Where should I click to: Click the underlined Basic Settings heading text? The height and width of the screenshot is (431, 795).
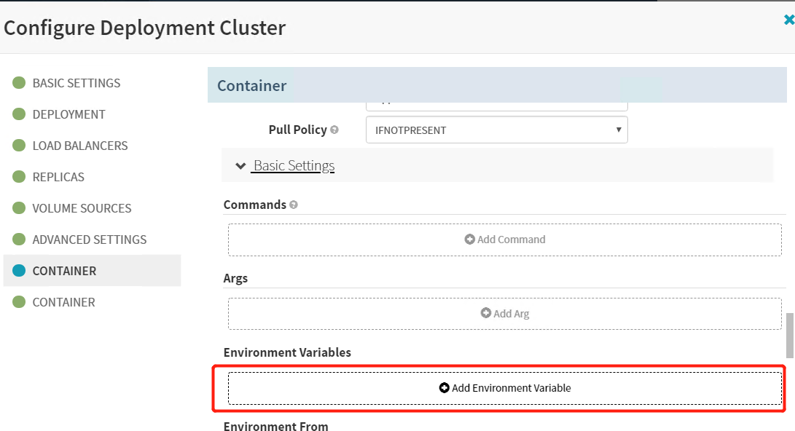pos(294,166)
